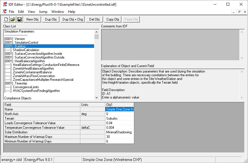Click Minimum Number of Warmup Days value 6
The image size is (248, 163).
tap(120, 141)
